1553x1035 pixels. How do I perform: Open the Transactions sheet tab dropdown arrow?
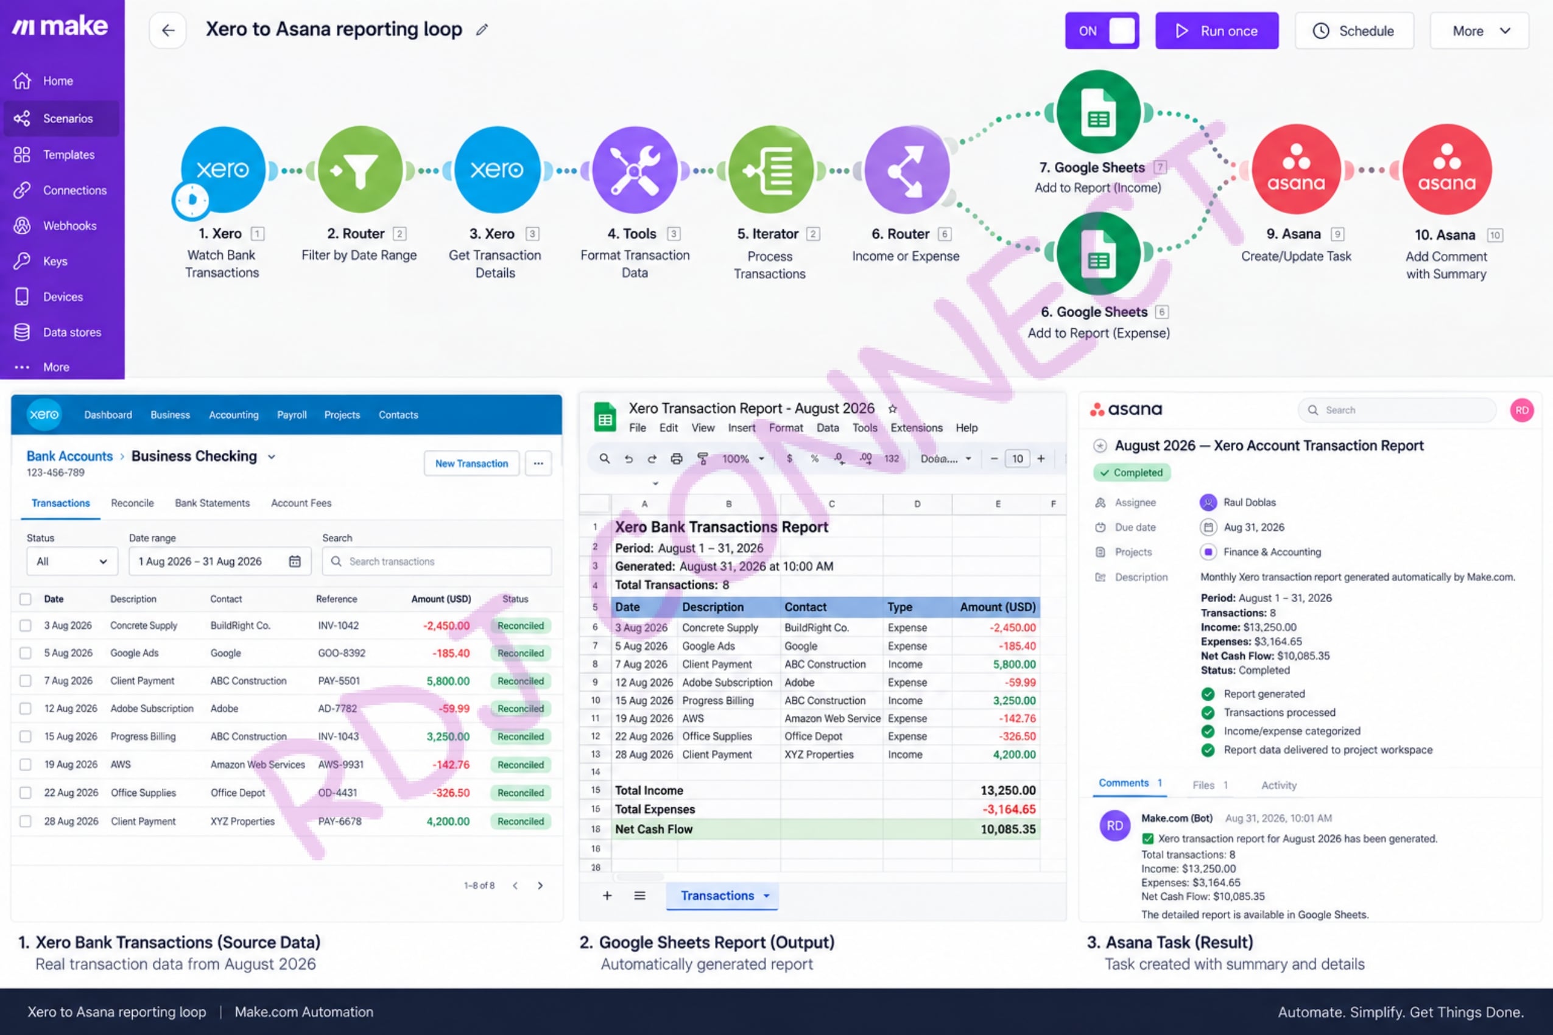click(767, 896)
